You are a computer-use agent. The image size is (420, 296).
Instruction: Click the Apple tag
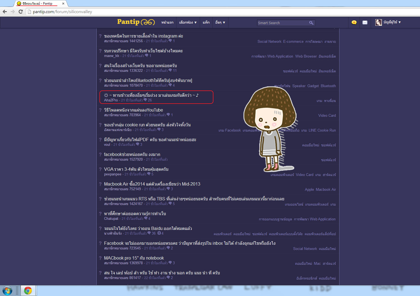click(x=309, y=189)
